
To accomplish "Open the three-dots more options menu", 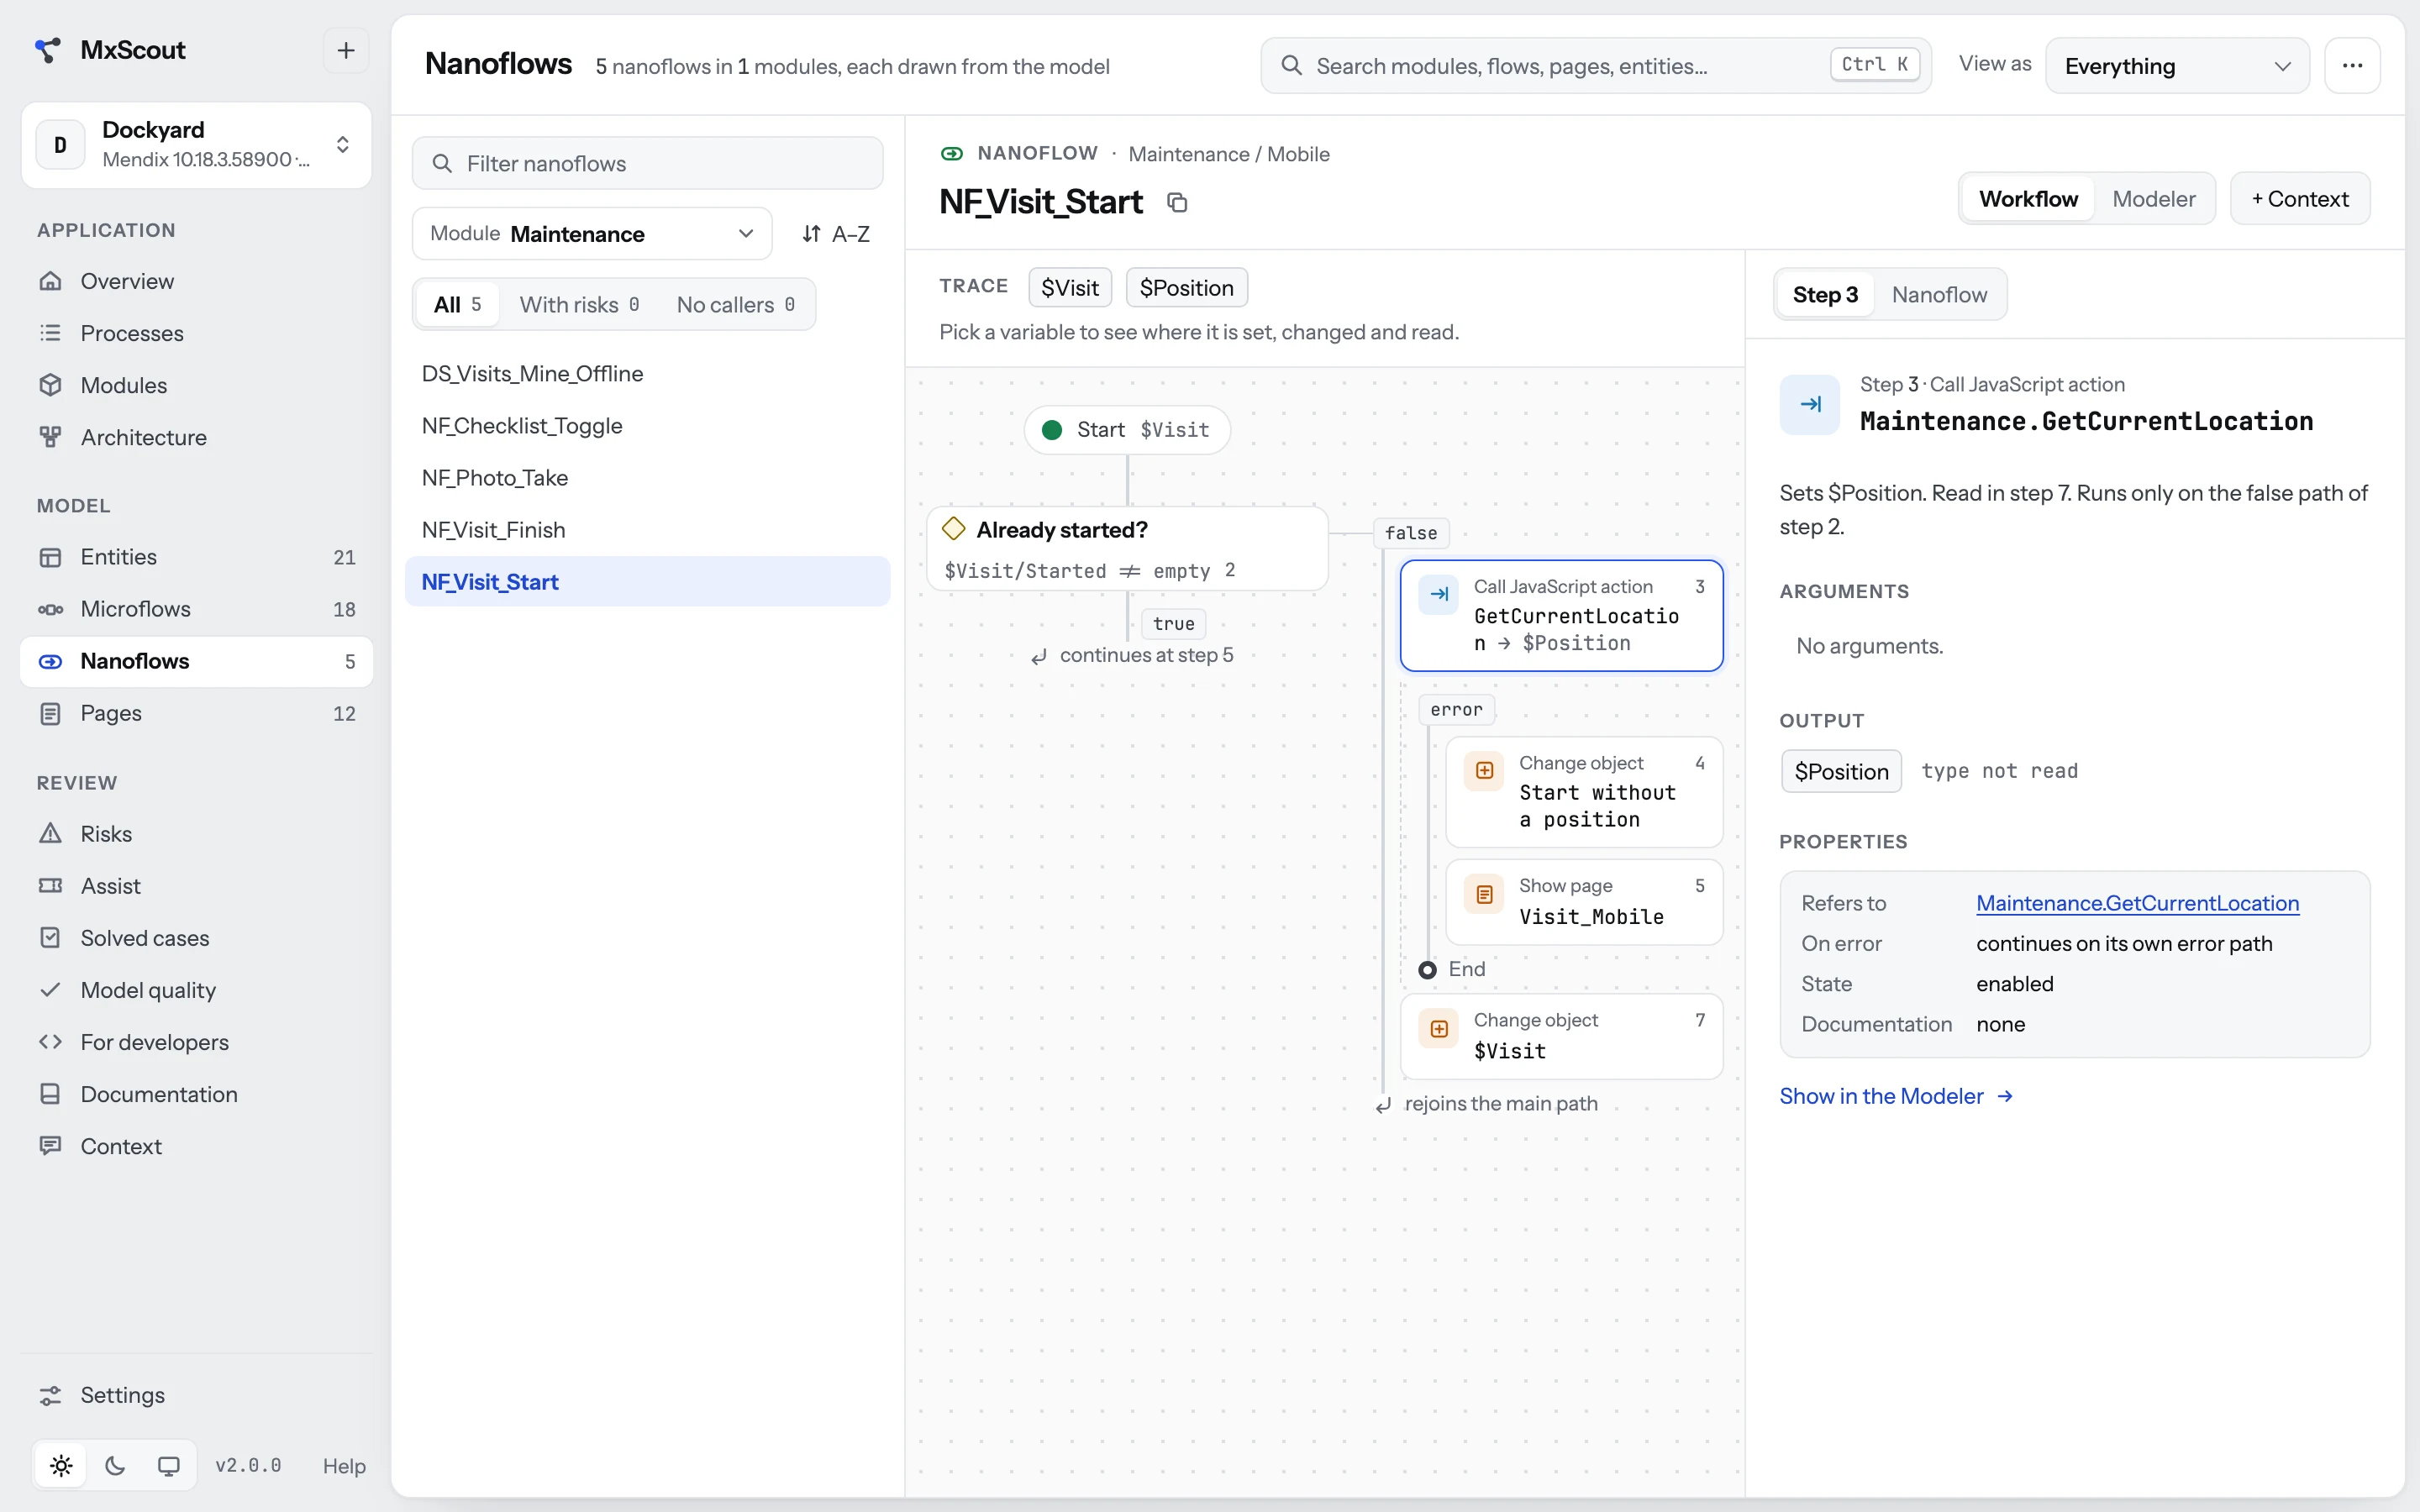I will coord(2352,66).
